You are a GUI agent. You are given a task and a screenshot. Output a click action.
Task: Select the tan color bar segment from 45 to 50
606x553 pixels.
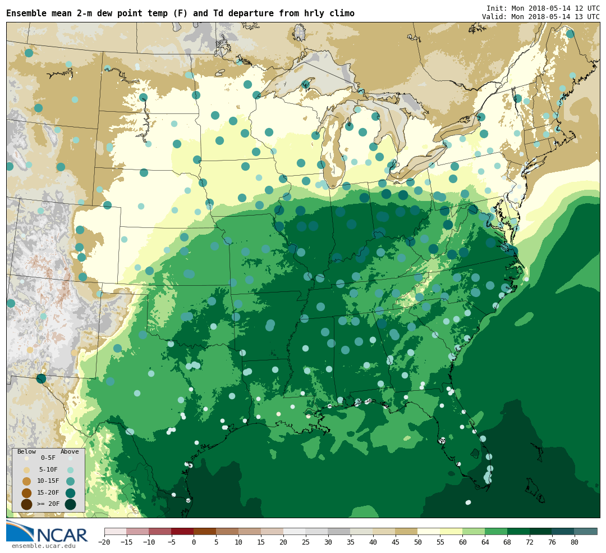[x=407, y=531]
